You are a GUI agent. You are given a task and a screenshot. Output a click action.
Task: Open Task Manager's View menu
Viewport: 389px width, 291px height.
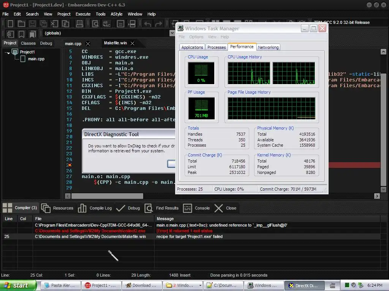212,37
